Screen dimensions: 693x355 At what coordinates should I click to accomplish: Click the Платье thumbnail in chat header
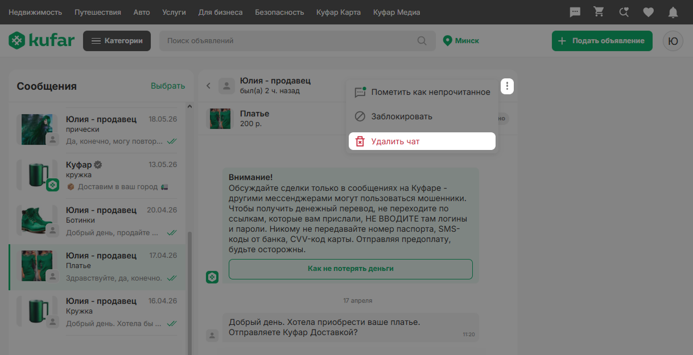pos(220,119)
